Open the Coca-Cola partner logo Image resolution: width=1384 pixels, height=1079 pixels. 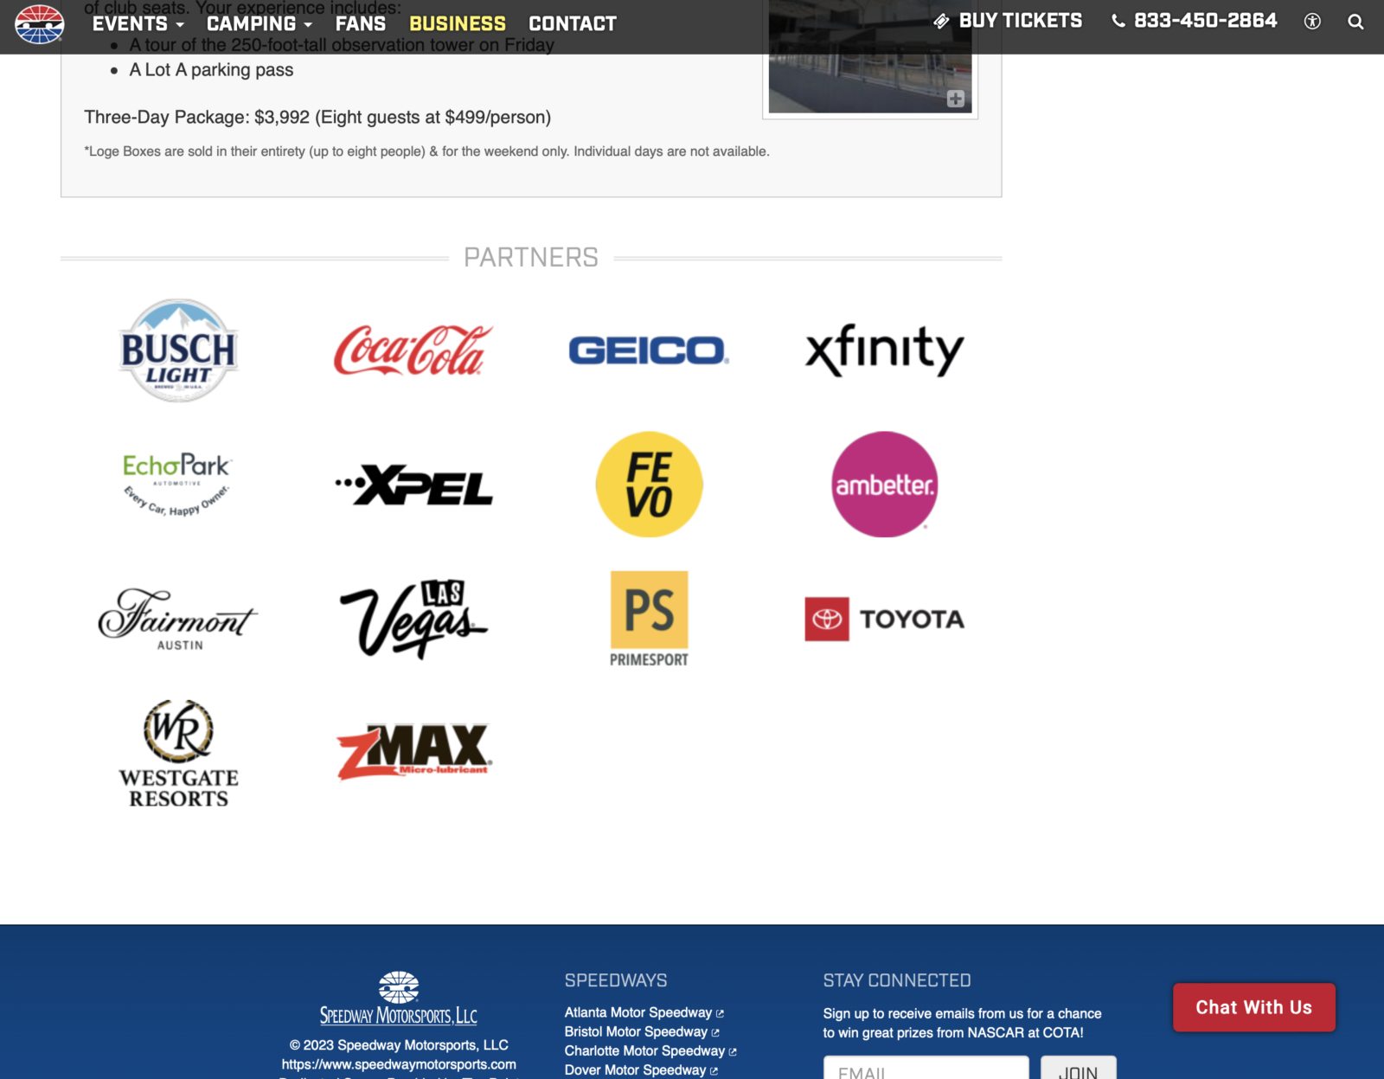click(x=413, y=350)
